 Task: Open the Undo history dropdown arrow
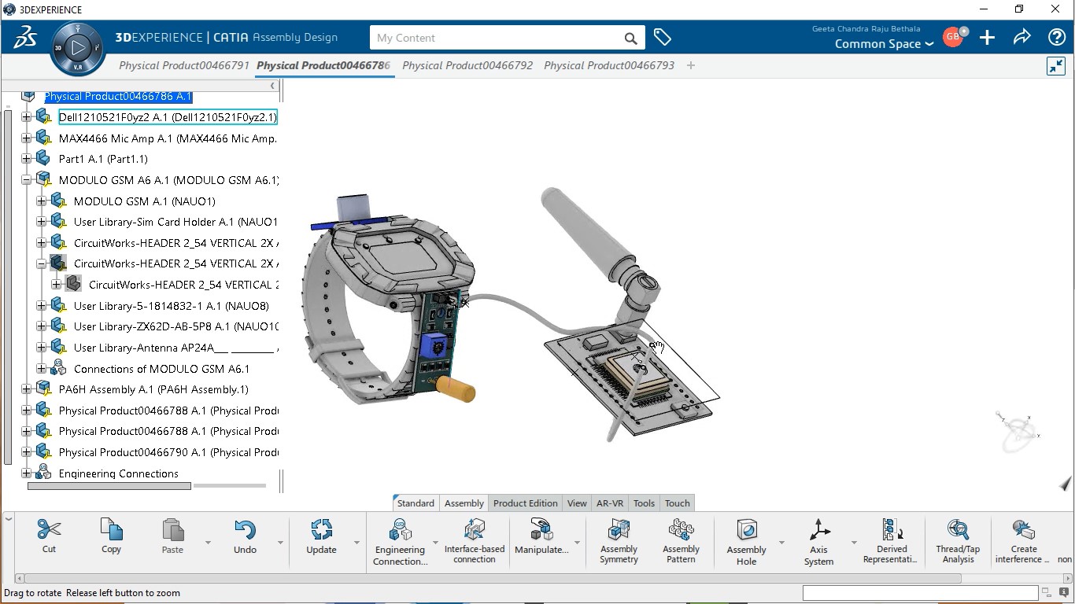tap(280, 543)
